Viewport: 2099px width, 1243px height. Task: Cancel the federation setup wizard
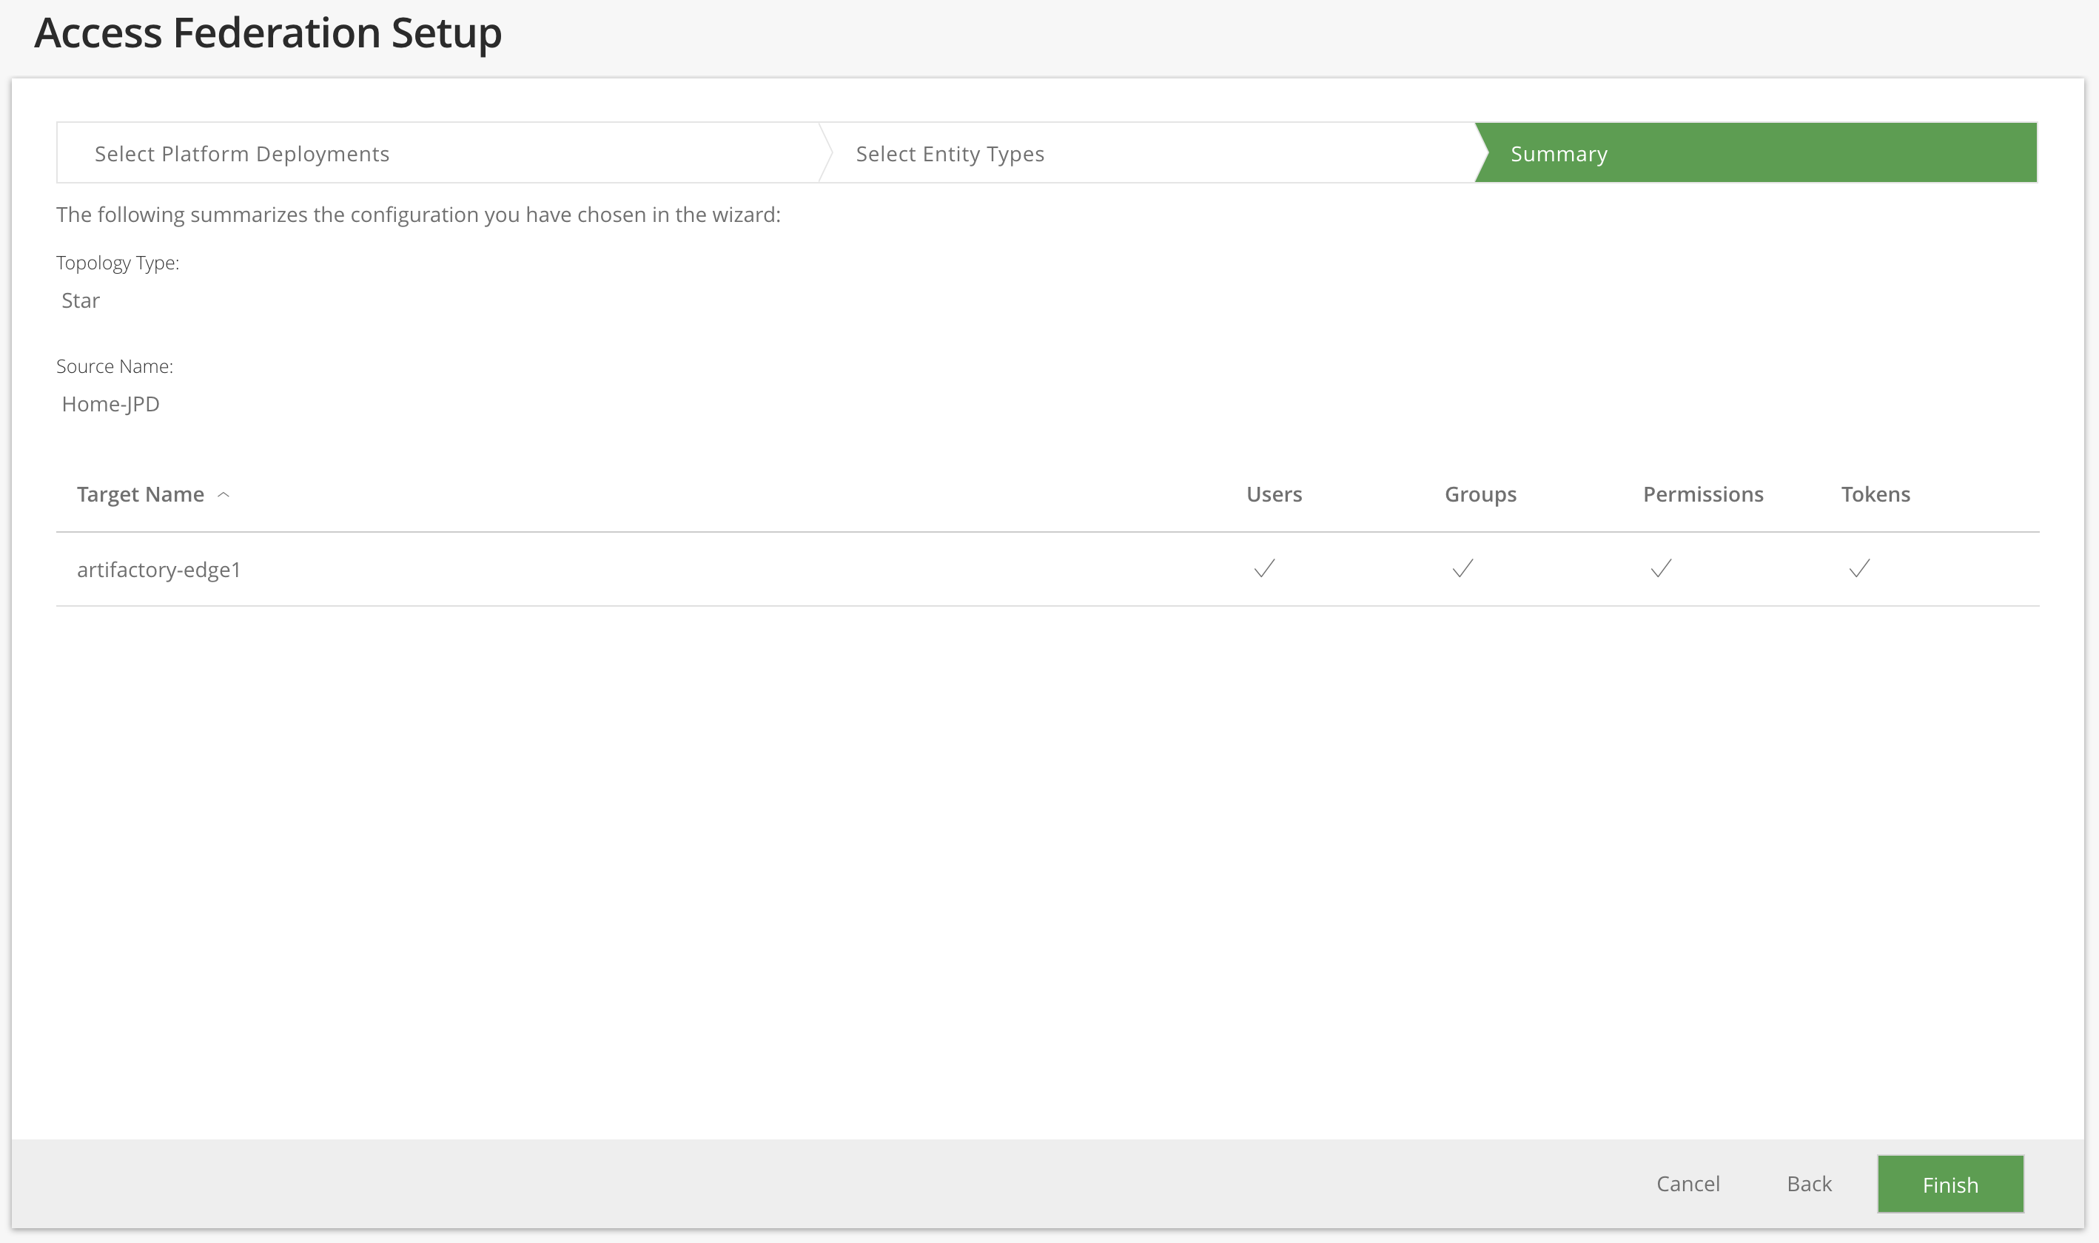(1687, 1184)
